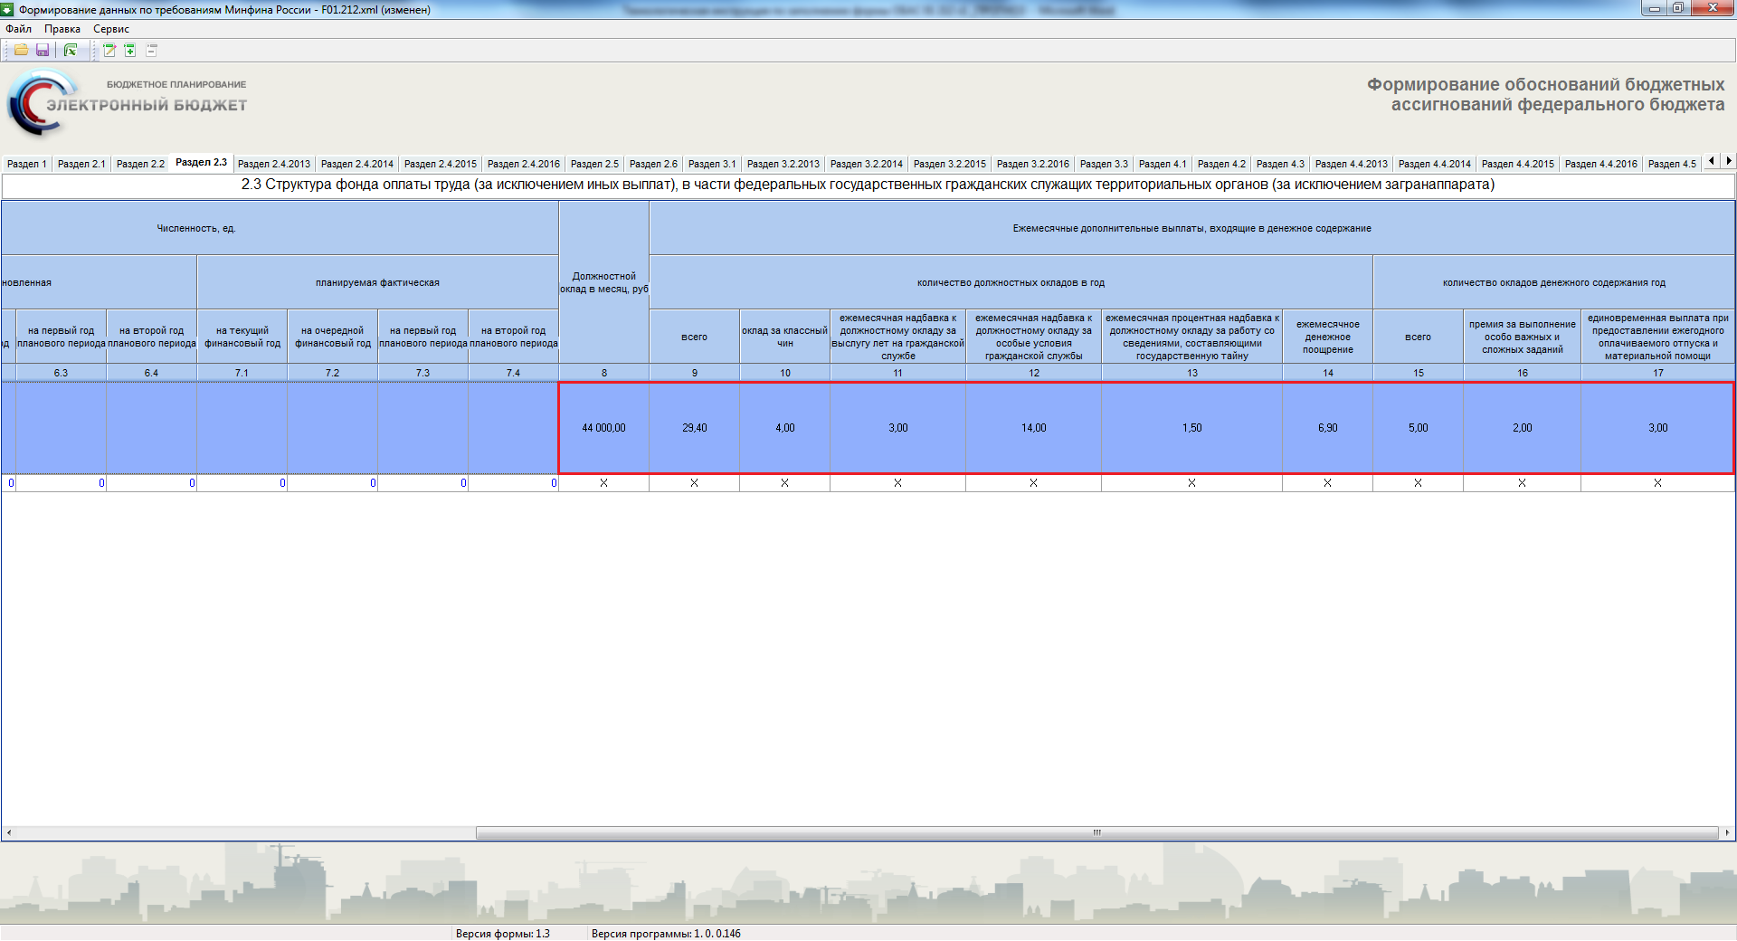Image resolution: width=1737 pixels, height=941 pixels.
Task: Open the Файл menu
Action: click(x=19, y=29)
